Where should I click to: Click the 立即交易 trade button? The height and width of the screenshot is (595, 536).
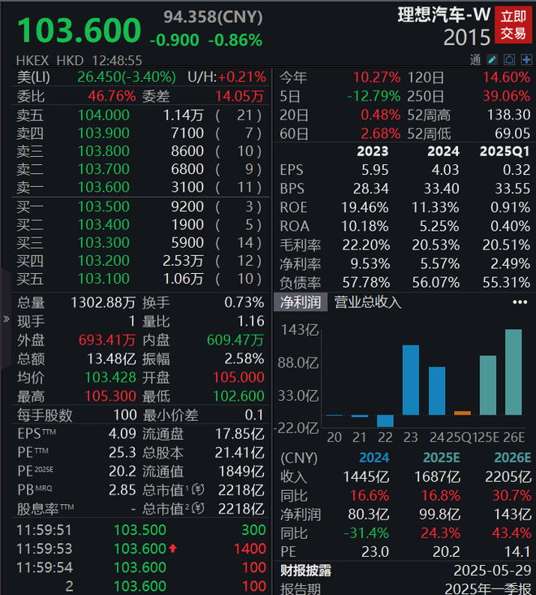coord(513,24)
